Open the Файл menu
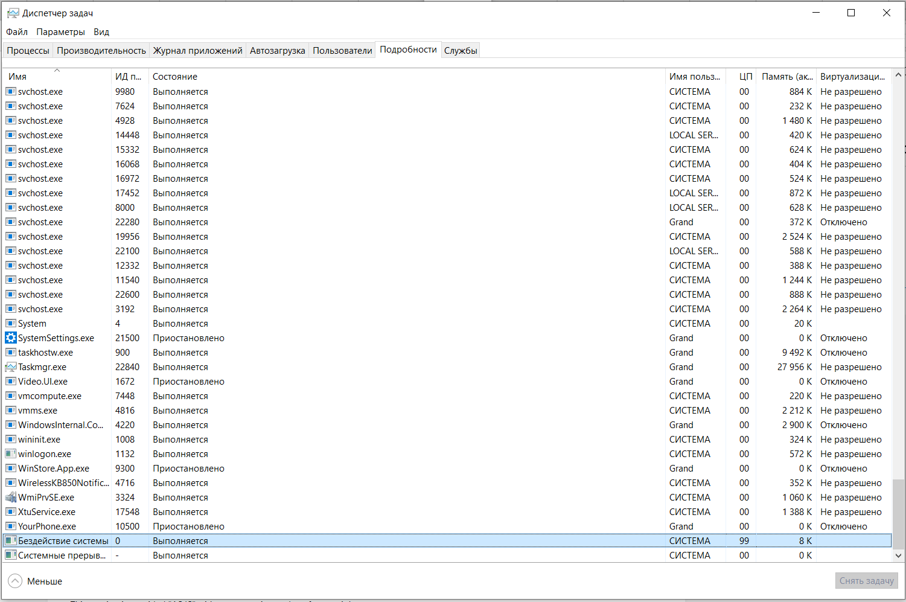Image resolution: width=906 pixels, height=602 pixels. 17,31
